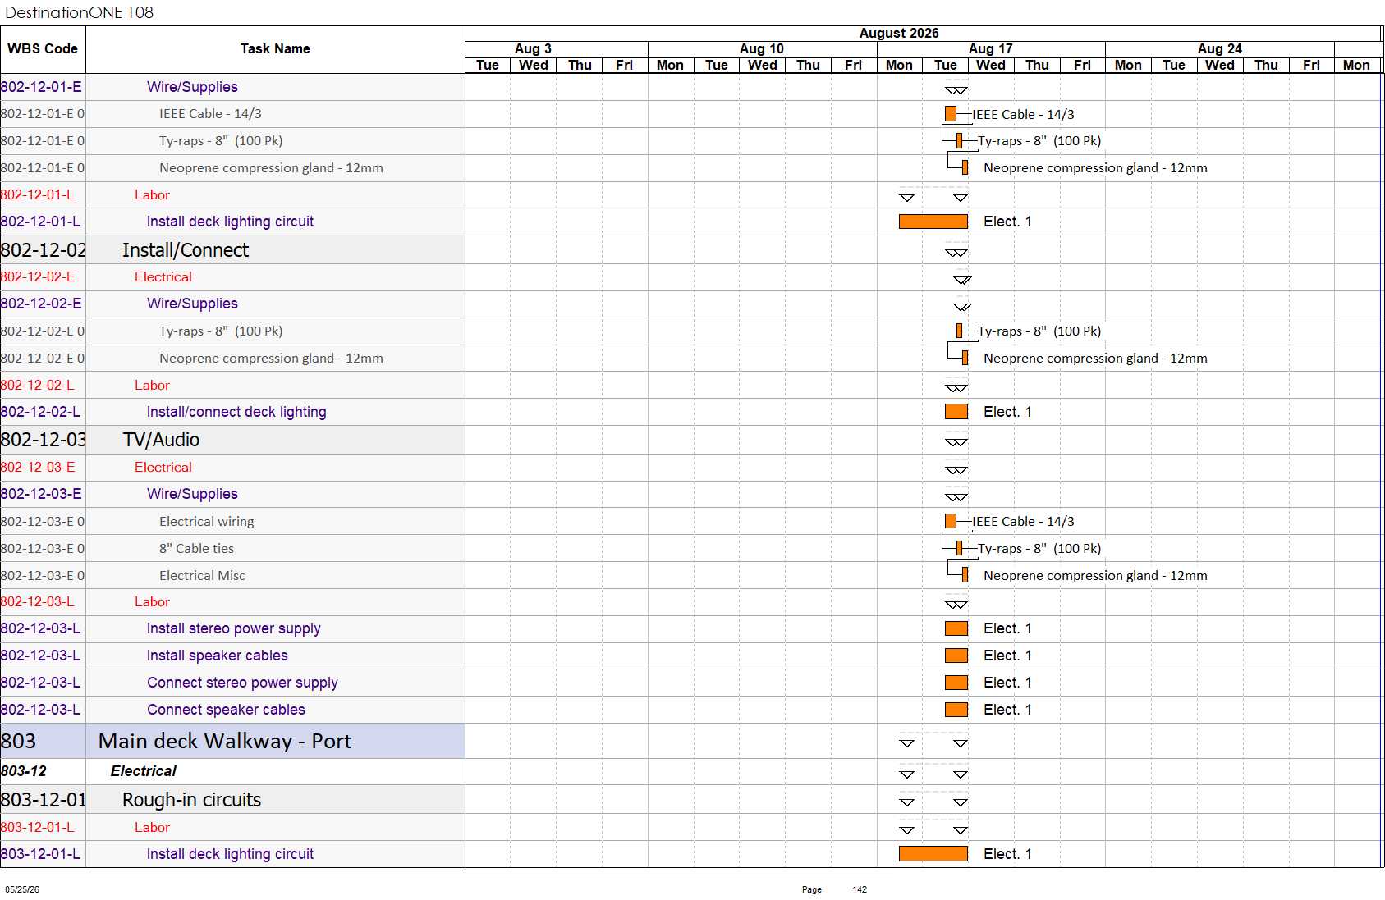Click WBS code 802-12-02-E beside red Electrical

(x=38, y=277)
